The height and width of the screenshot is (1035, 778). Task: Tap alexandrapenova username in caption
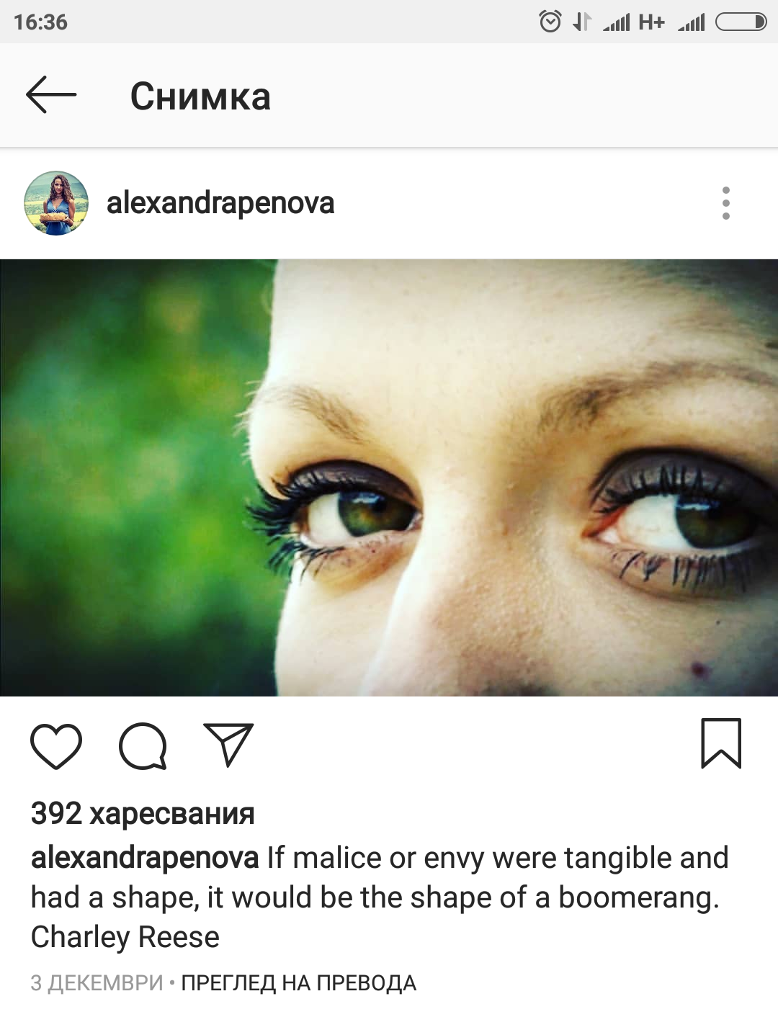tap(144, 858)
